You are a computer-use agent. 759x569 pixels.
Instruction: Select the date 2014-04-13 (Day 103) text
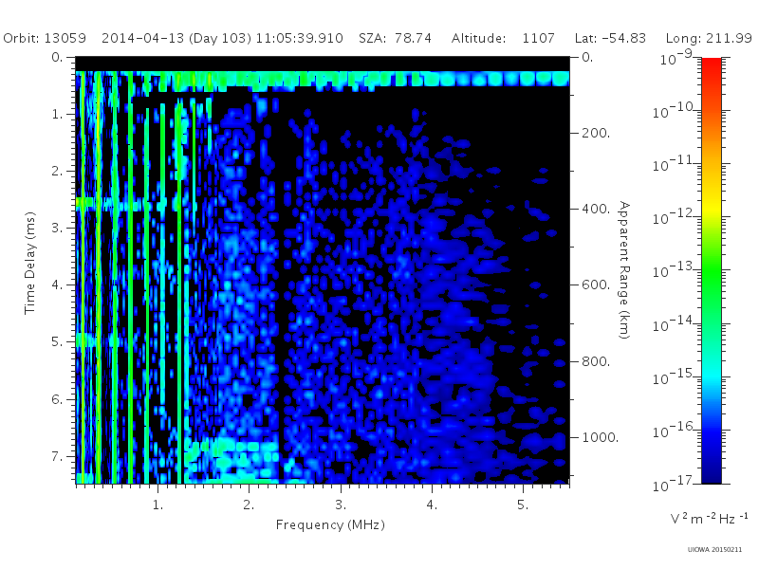176,38
